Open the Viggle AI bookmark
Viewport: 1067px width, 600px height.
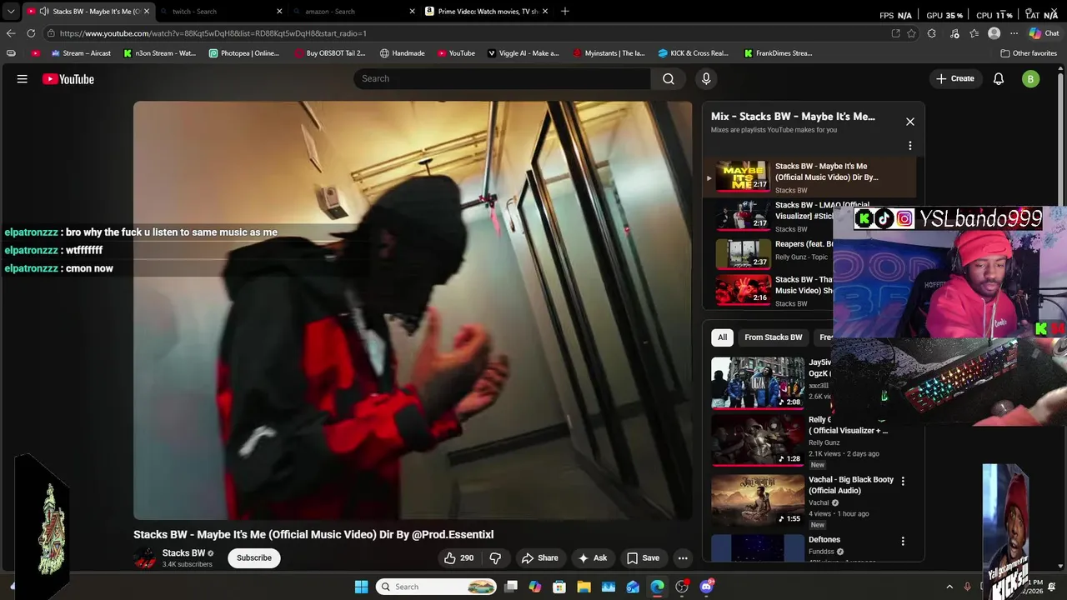523,53
